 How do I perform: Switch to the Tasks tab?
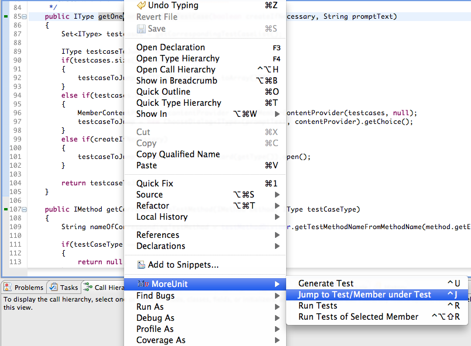tap(68, 287)
